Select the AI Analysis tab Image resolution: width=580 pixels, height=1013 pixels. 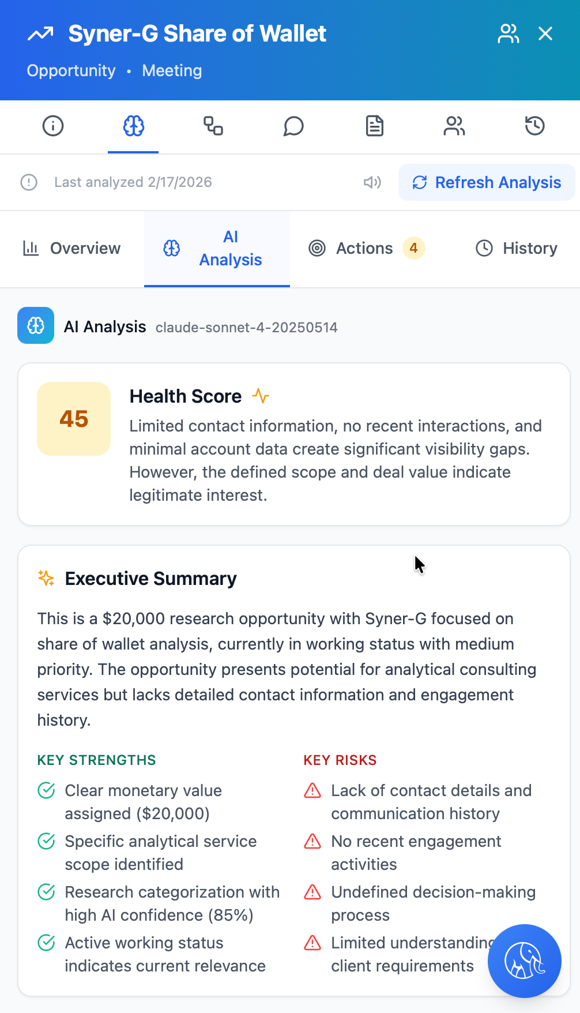coord(217,249)
